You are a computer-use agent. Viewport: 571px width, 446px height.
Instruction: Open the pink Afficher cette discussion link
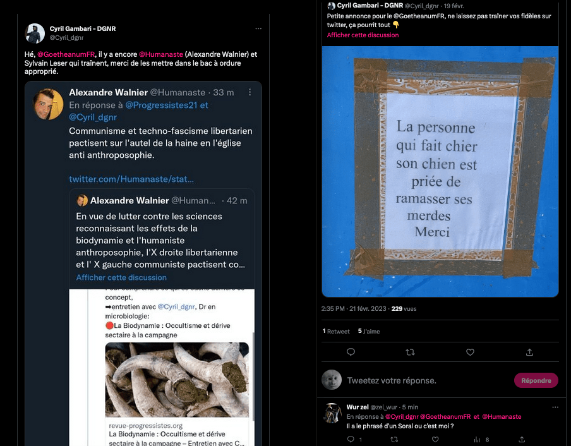[x=363, y=35]
